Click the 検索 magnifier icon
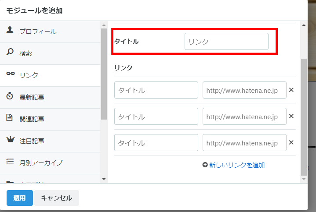The image size is (316, 212). (10, 52)
